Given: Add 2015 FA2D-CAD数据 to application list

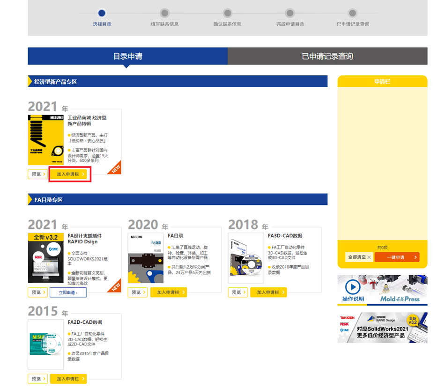Looking at the screenshot, I should point(68,379).
